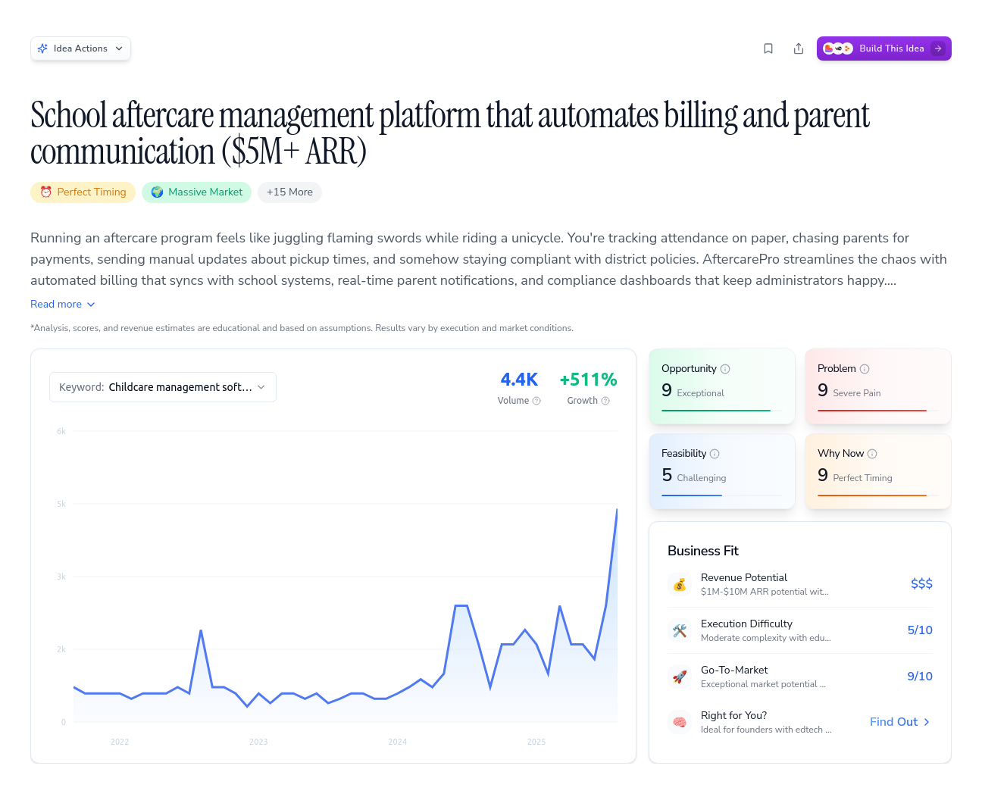Viewport: 982px width, 794px height.
Task: Open the Execution Difficulty row
Action: coord(799,630)
